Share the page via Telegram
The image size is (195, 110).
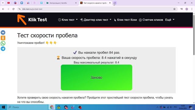tap(3, 49)
